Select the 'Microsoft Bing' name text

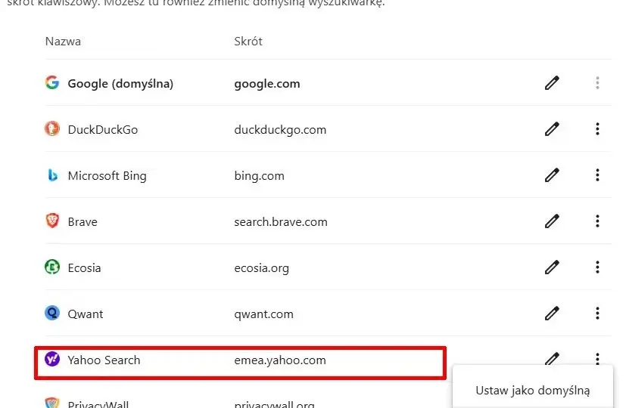(107, 176)
